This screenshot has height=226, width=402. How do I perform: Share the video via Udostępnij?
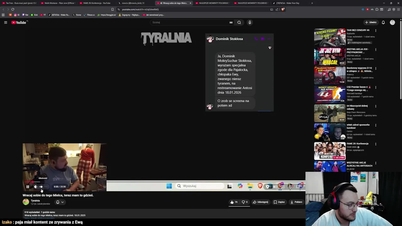coord(261,202)
